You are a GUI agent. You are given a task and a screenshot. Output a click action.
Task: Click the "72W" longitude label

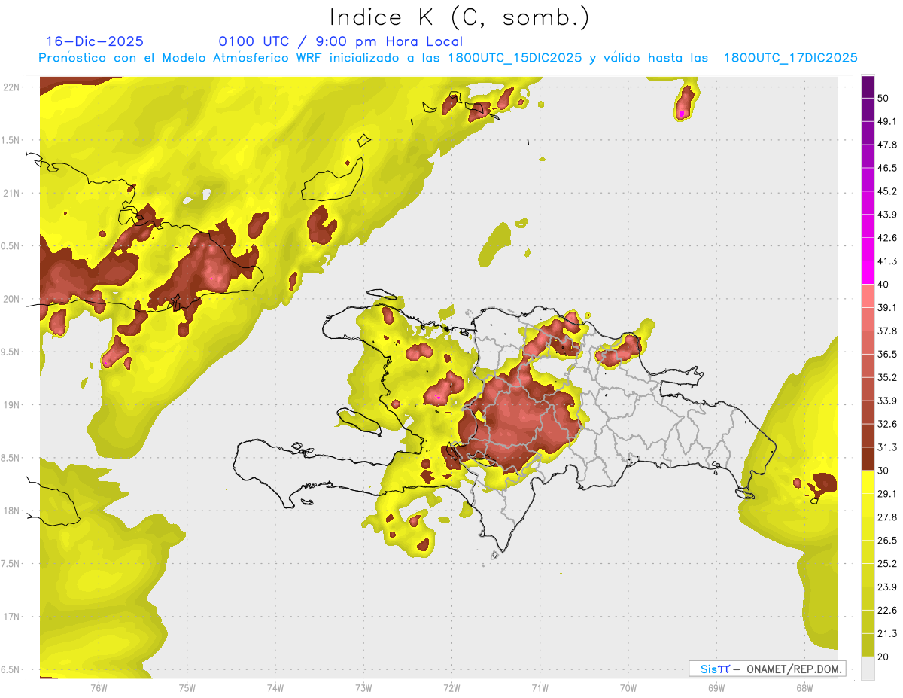click(x=451, y=687)
